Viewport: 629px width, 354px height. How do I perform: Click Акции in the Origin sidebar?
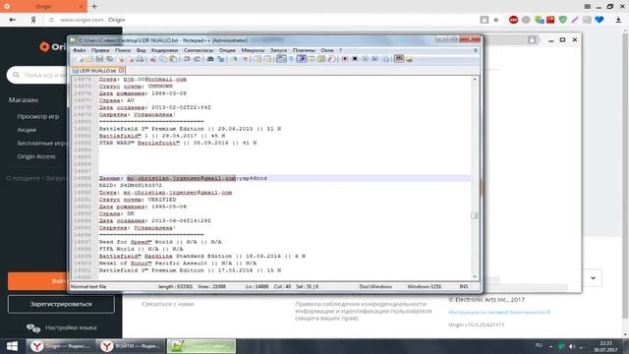(27, 130)
